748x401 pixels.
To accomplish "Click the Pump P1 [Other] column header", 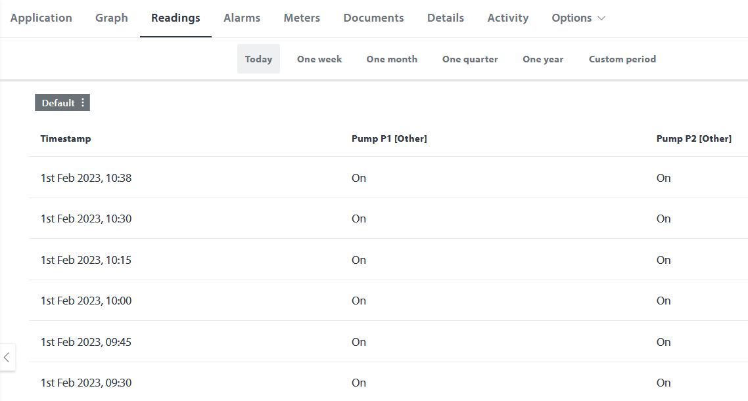I will (389, 138).
